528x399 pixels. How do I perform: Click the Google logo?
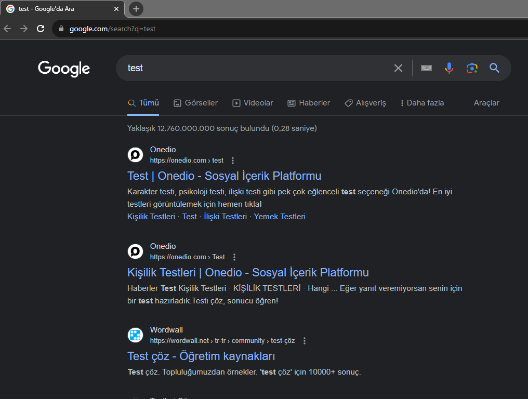(x=64, y=69)
